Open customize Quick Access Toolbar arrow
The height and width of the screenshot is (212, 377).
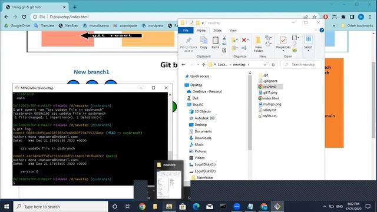tap(203, 23)
